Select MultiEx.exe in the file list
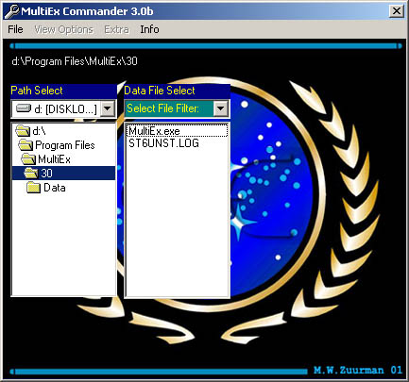Image resolution: width=409 pixels, height=382 pixels. click(x=177, y=131)
